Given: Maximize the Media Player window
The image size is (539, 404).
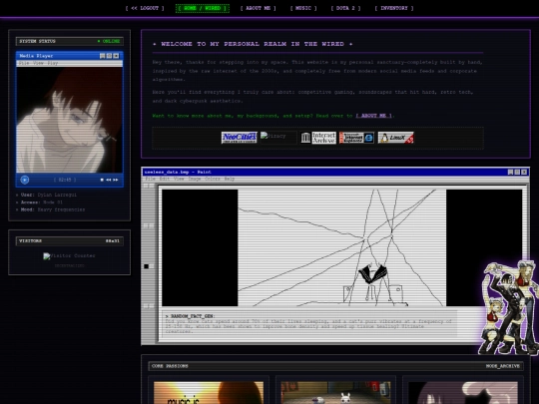Looking at the screenshot, I should tap(110, 56).
